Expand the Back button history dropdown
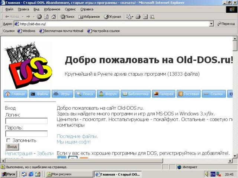Viewport: 238px width, 178px height. (x=23, y=16)
